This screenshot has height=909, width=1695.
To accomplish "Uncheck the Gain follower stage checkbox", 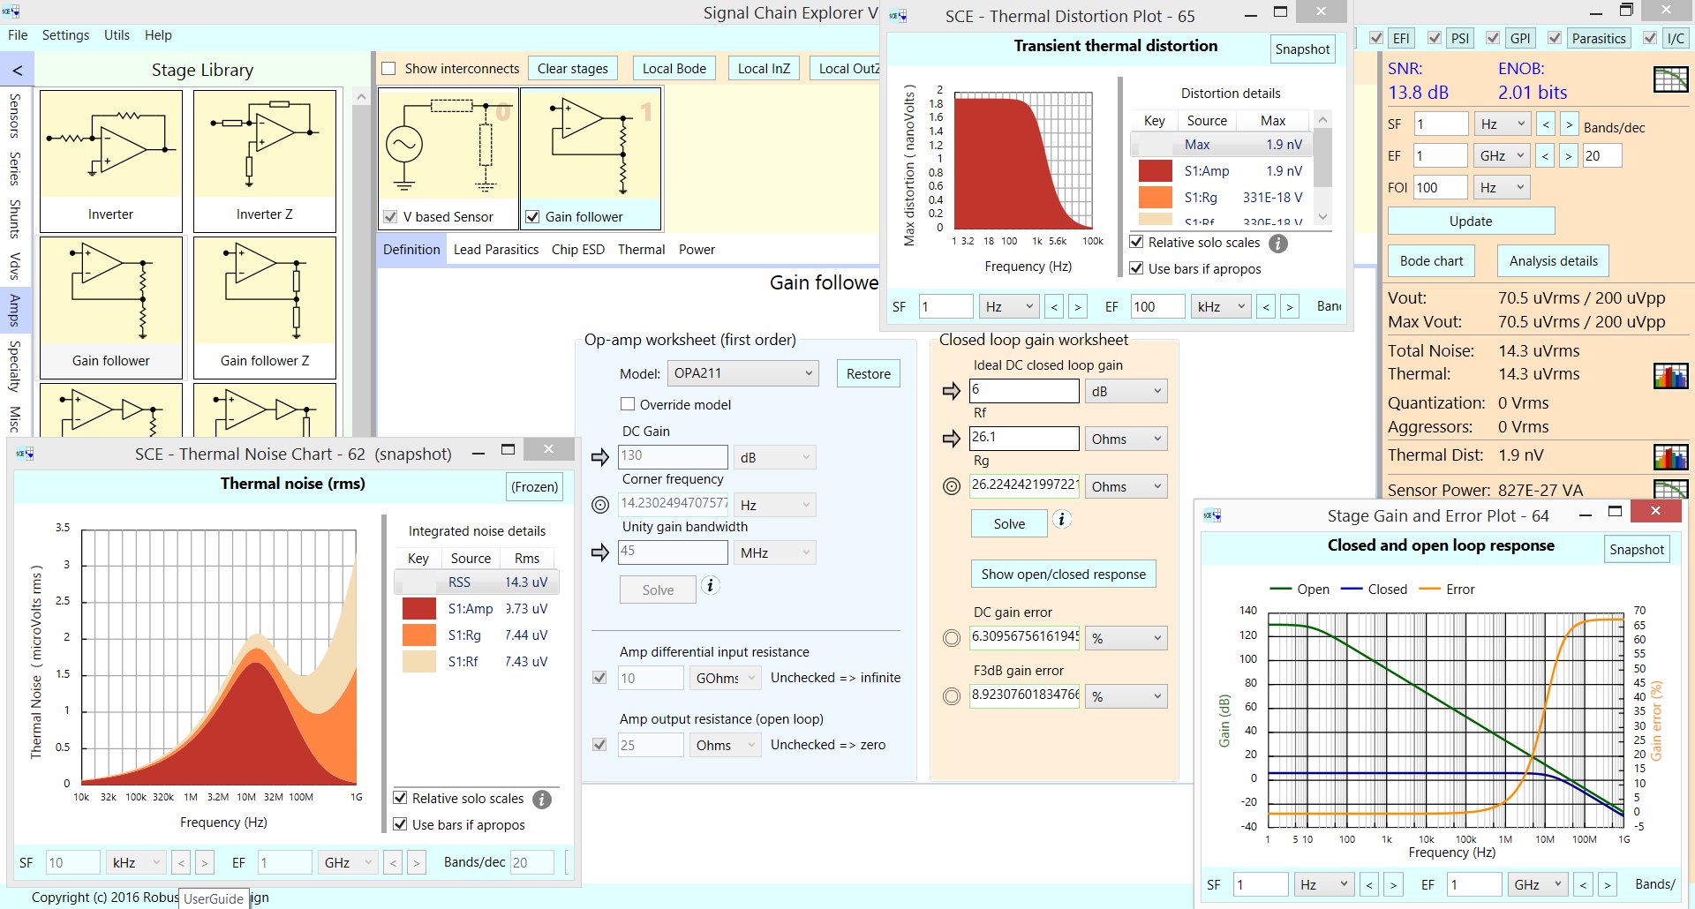I will tap(532, 217).
